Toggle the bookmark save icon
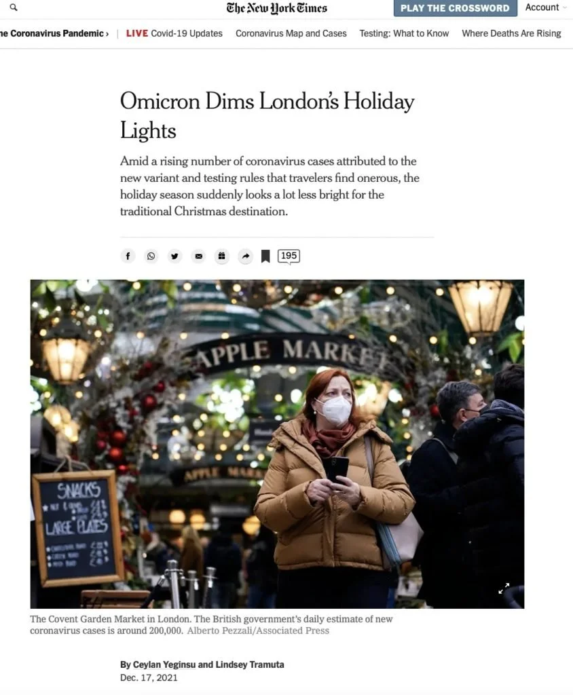The image size is (573, 695). (265, 256)
